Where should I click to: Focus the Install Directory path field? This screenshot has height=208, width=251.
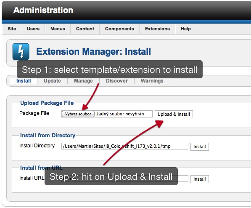tap(125, 146)
